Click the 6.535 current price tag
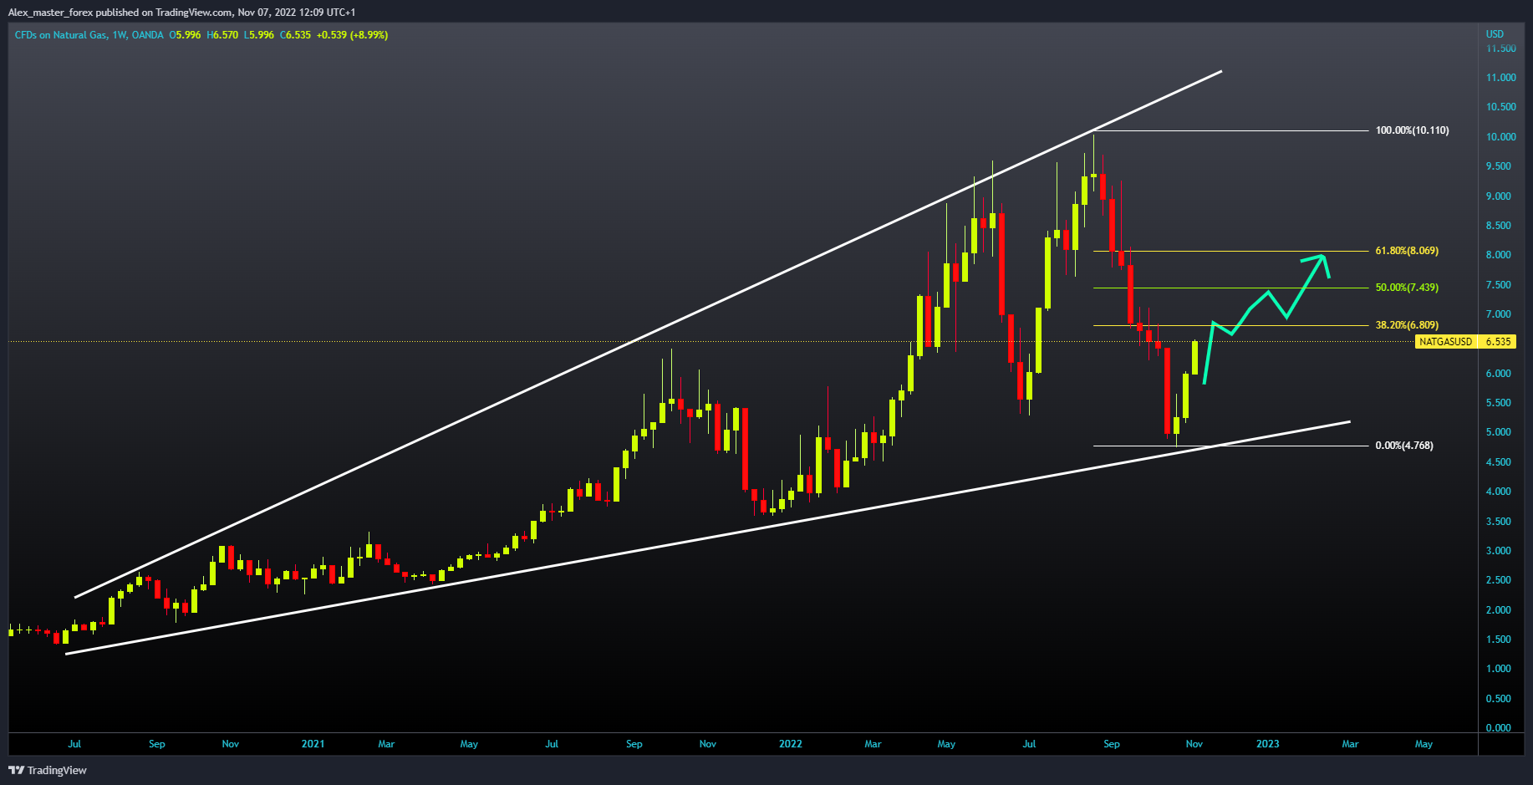Image resolution: width=1533 pixels, height=785 pixels. point(1497,342)
